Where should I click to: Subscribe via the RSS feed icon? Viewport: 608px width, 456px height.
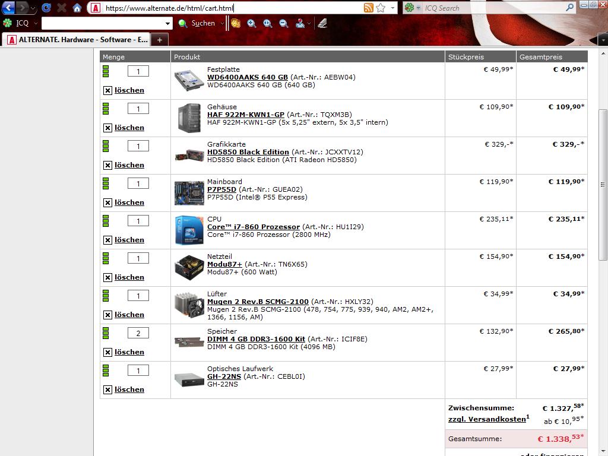[368, 8]
